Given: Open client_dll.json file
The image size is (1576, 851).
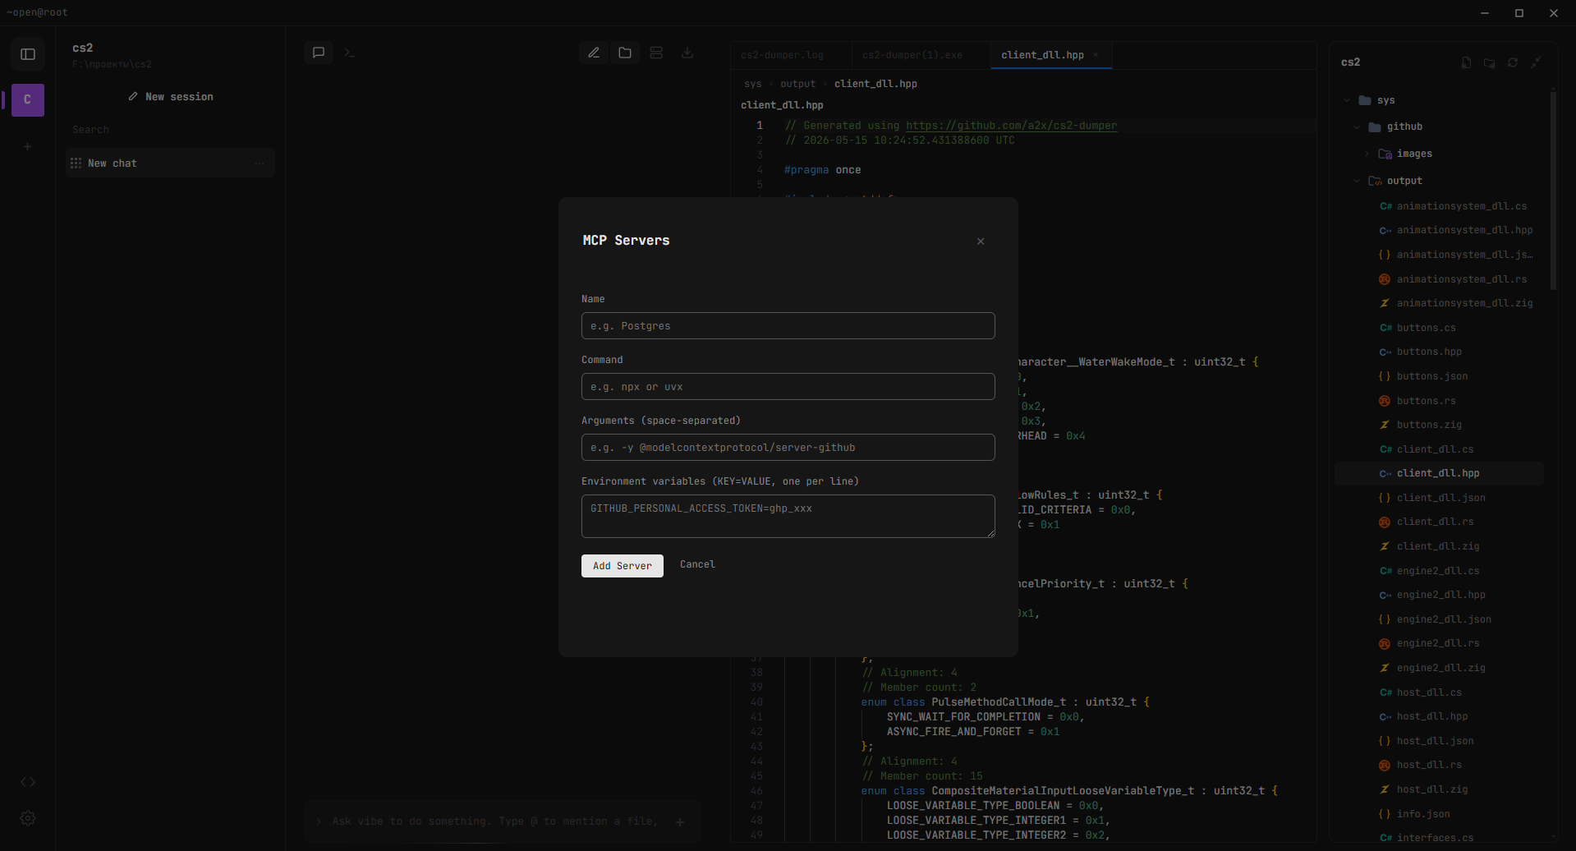Looking at the screenshot, I should [x=1440, y=498].
